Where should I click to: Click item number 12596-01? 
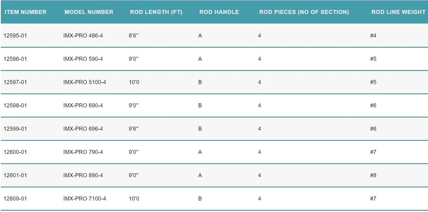[15, 59]
